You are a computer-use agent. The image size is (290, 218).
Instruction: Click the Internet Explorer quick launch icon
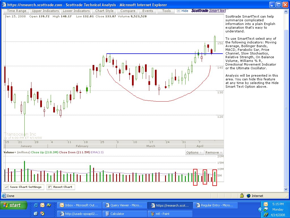[36, 205]
